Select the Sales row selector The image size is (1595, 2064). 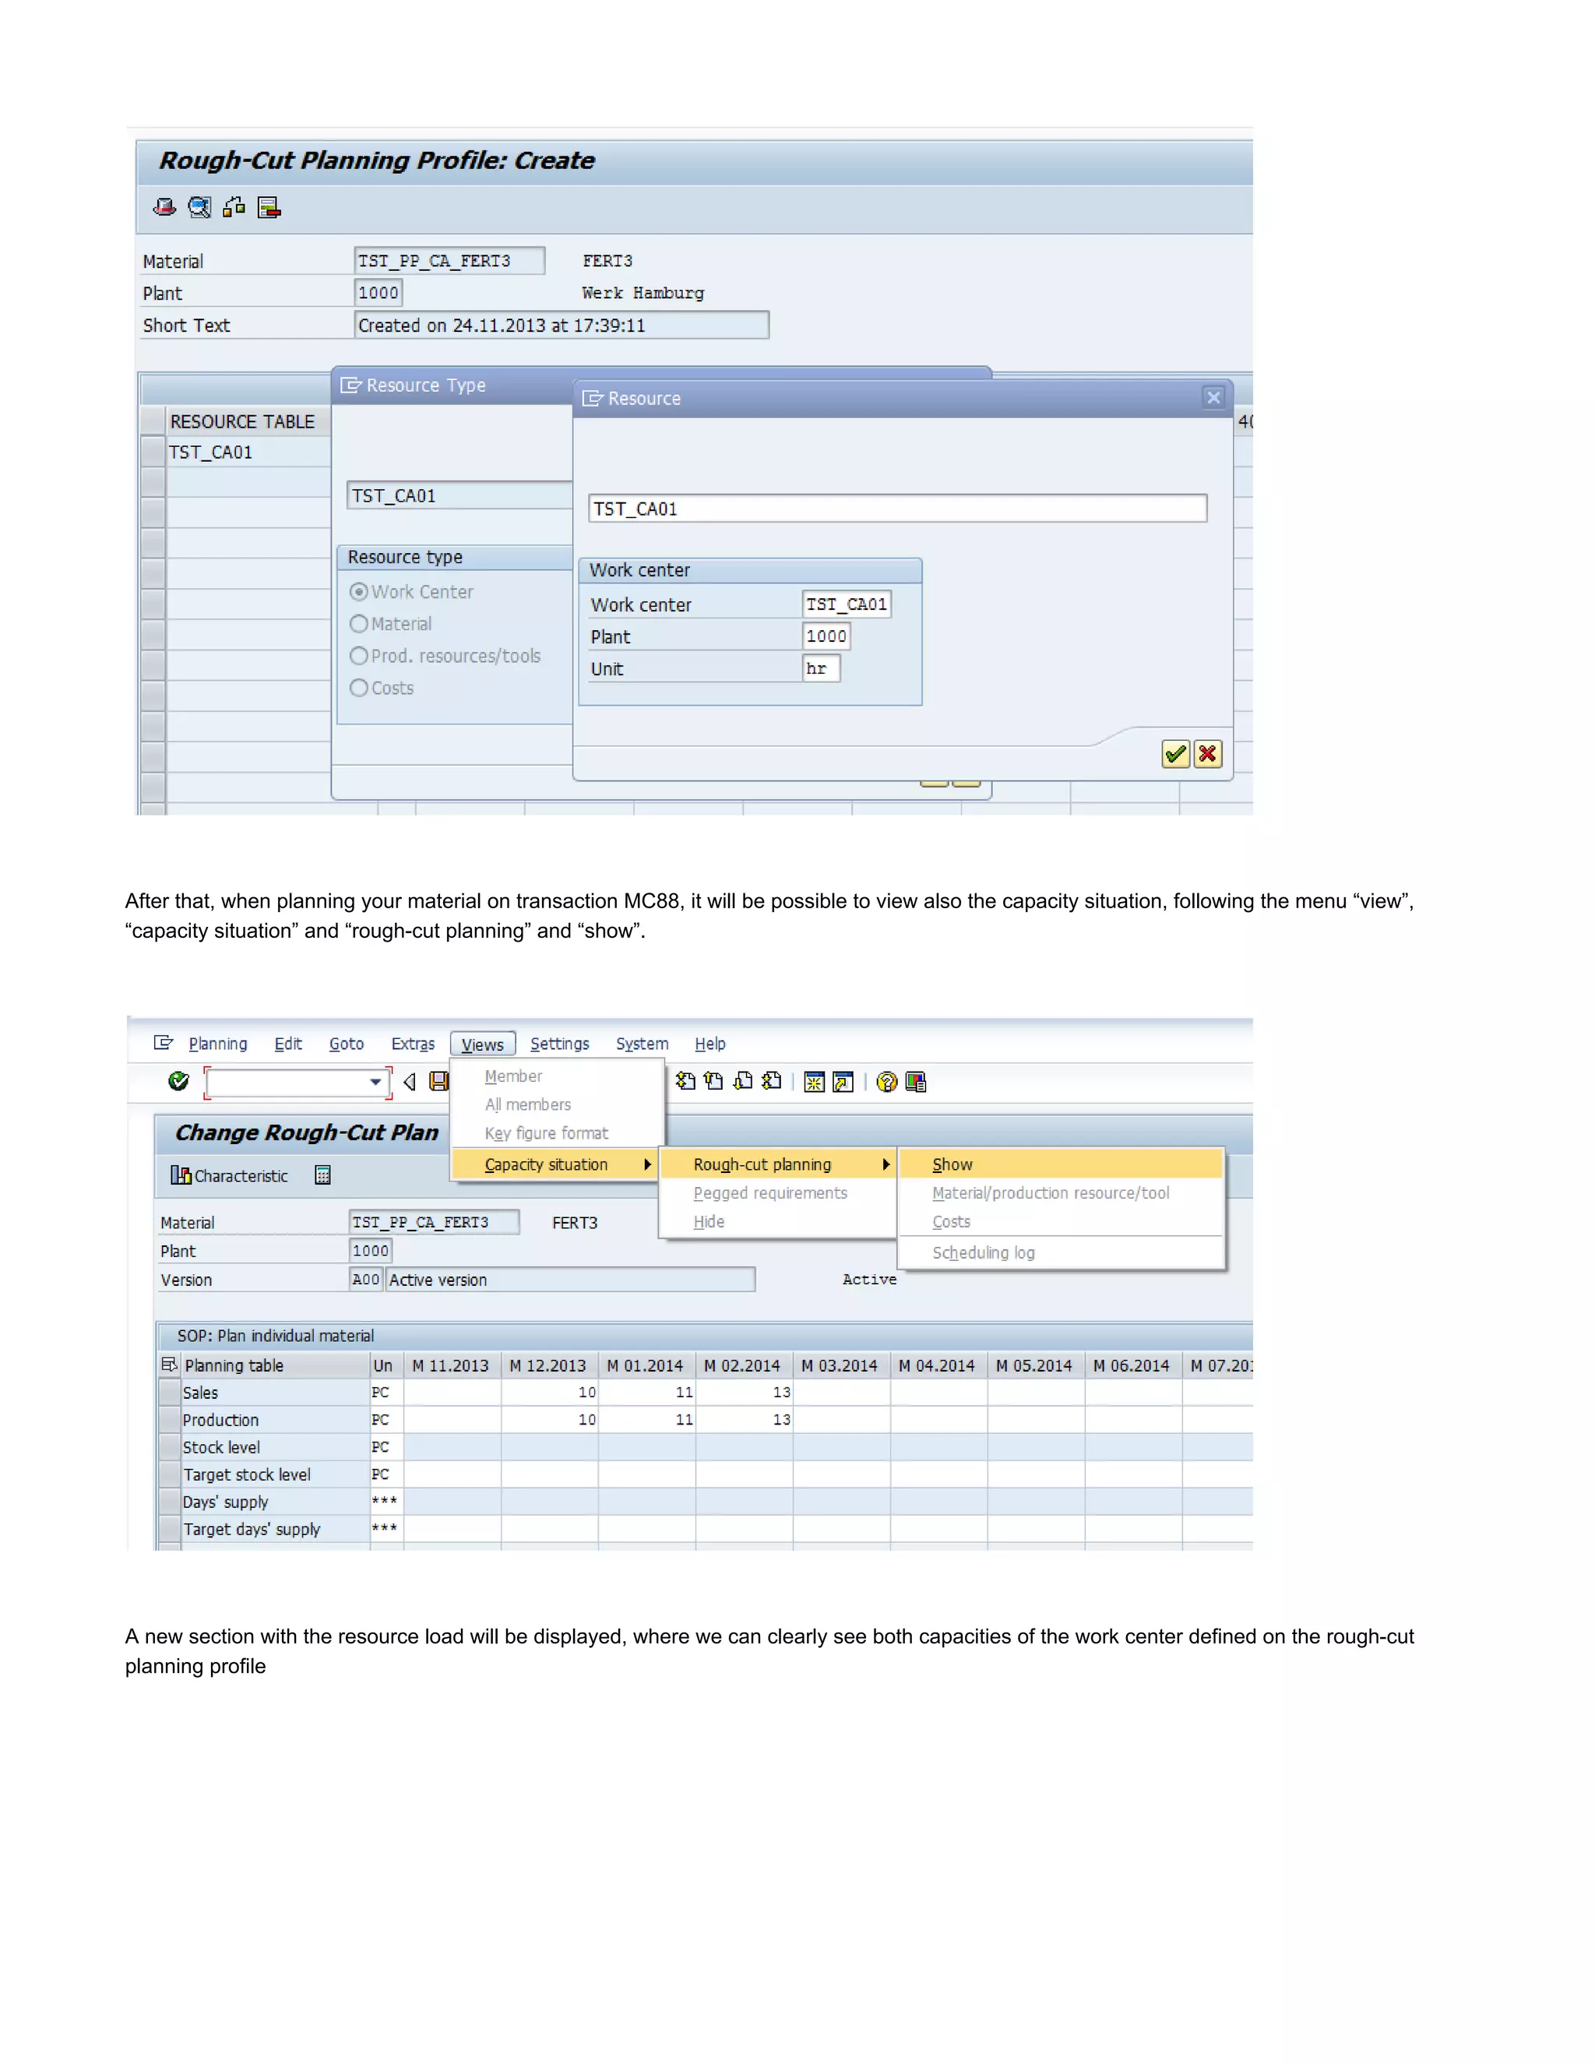point(170,1392)
